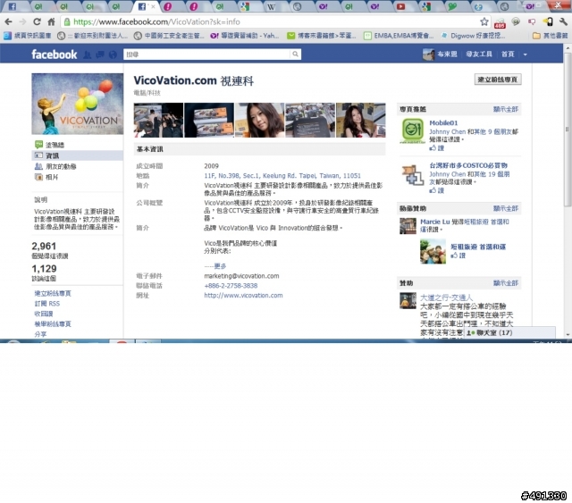Image resolution: width=572 pixels, height=503 pixels.
Task: Select the Wall item in sidebar
Action: pyautogui.click(x=50, y=145)
